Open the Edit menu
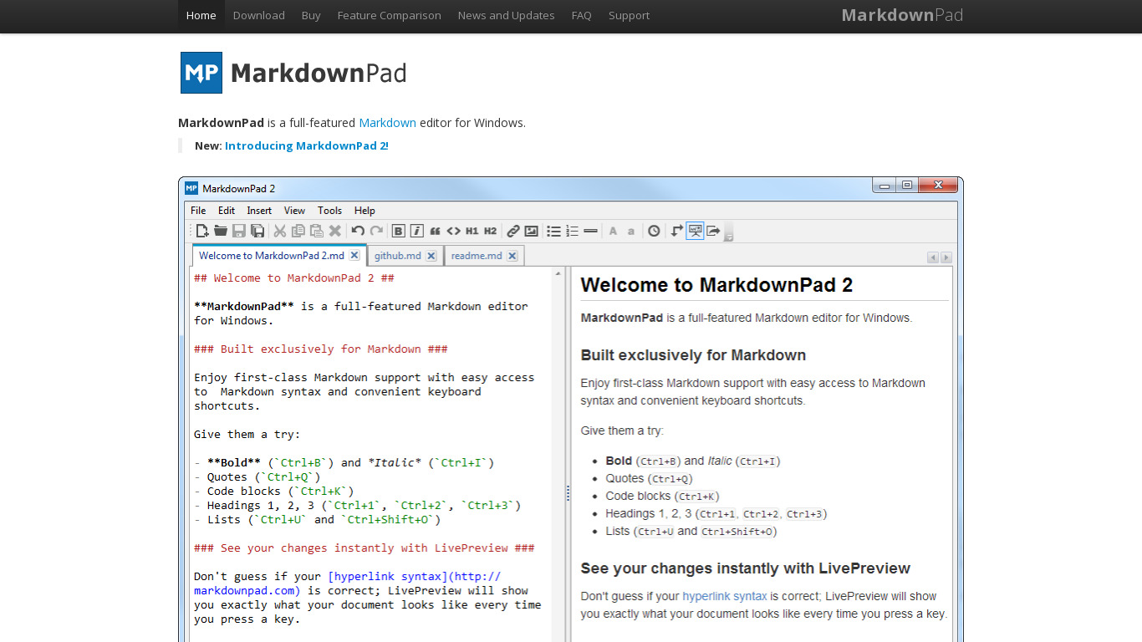Image resolution: width=1142 pixels, height=642 pixels. click(x=227, y=211)
